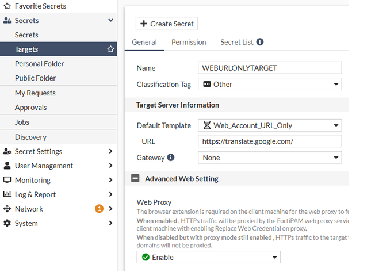Collapse the Advanced Web Setting section

coord(136,179)
